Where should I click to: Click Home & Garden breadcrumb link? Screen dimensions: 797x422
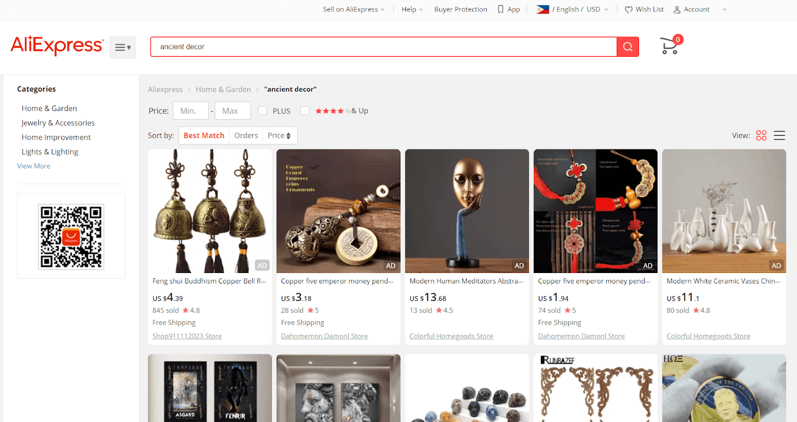pos(223,89)
